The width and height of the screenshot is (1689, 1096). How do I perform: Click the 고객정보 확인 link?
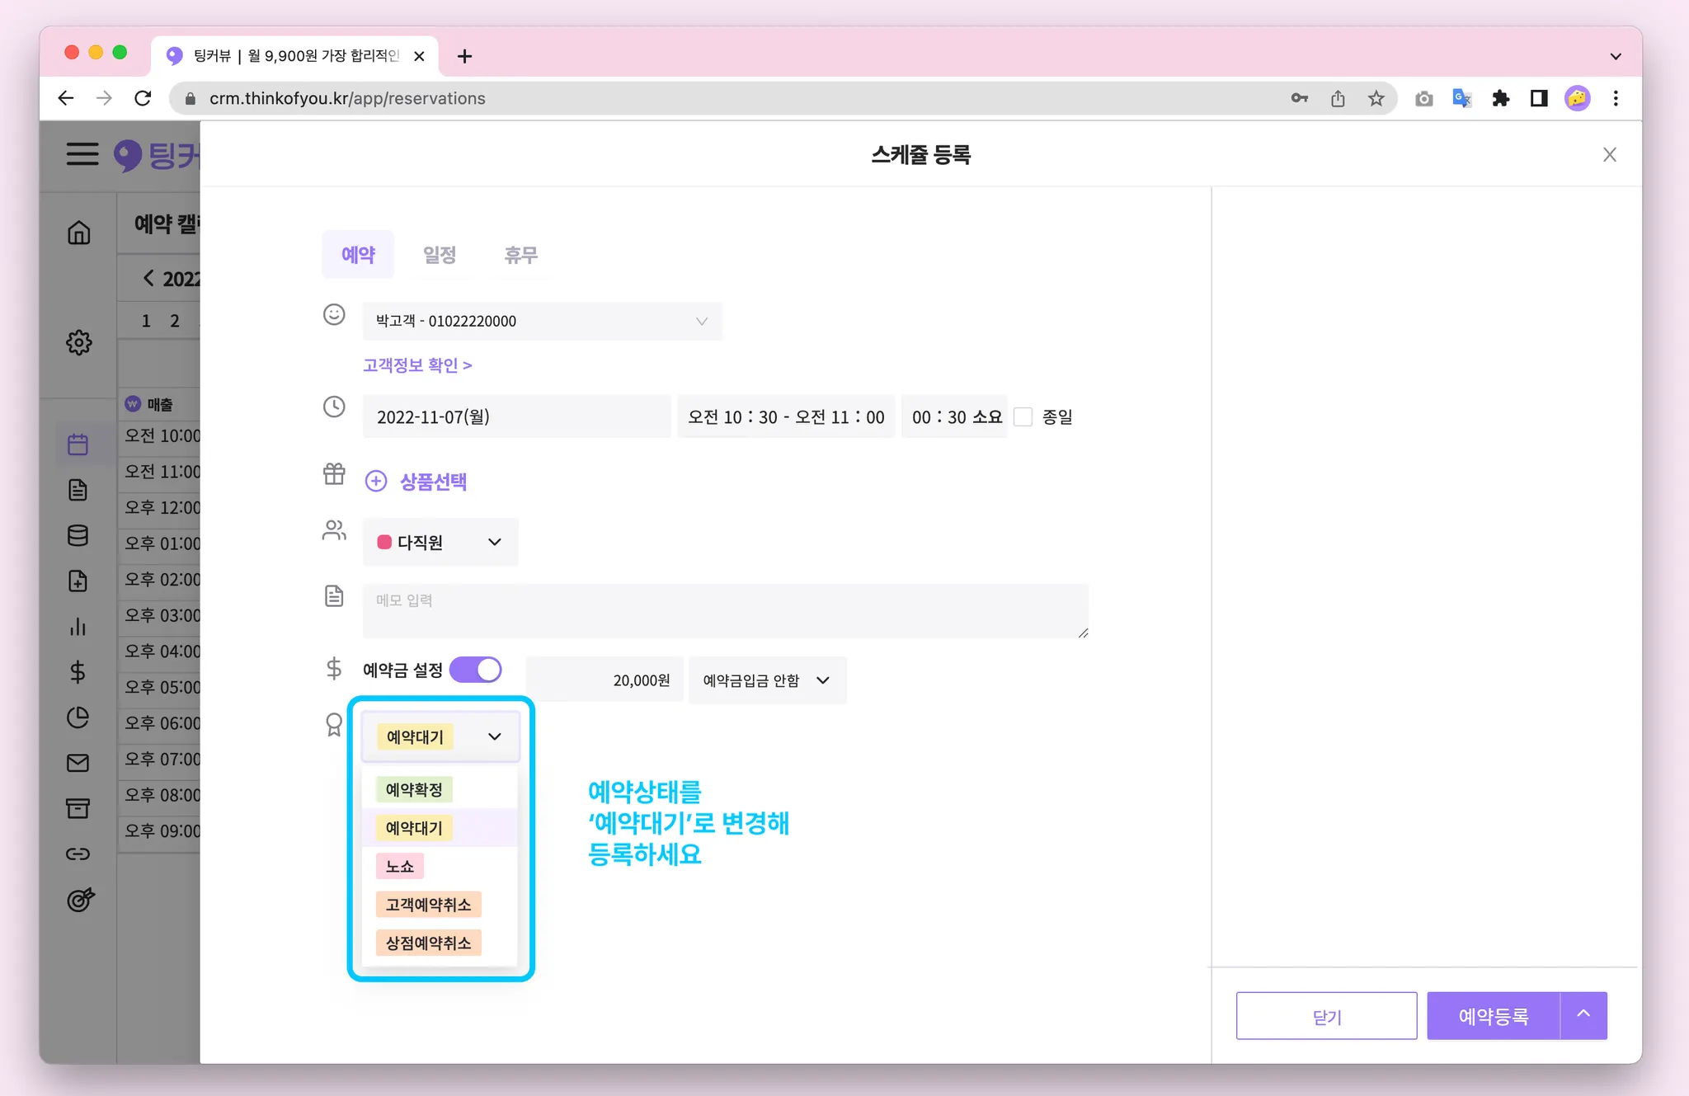click(417, 365)
